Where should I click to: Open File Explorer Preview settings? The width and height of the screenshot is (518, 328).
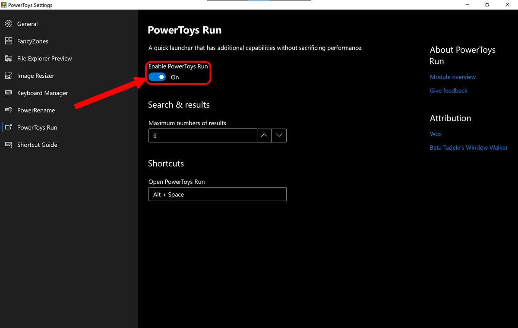click(45, 58)
